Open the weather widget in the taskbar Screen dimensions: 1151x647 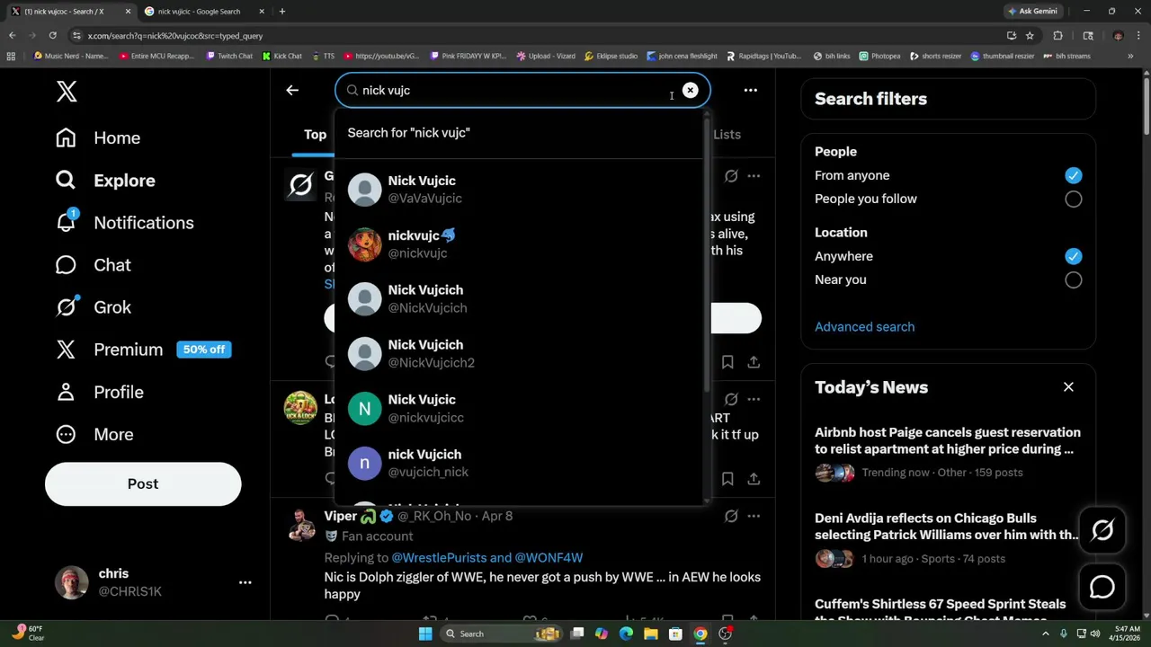point(27,633)
